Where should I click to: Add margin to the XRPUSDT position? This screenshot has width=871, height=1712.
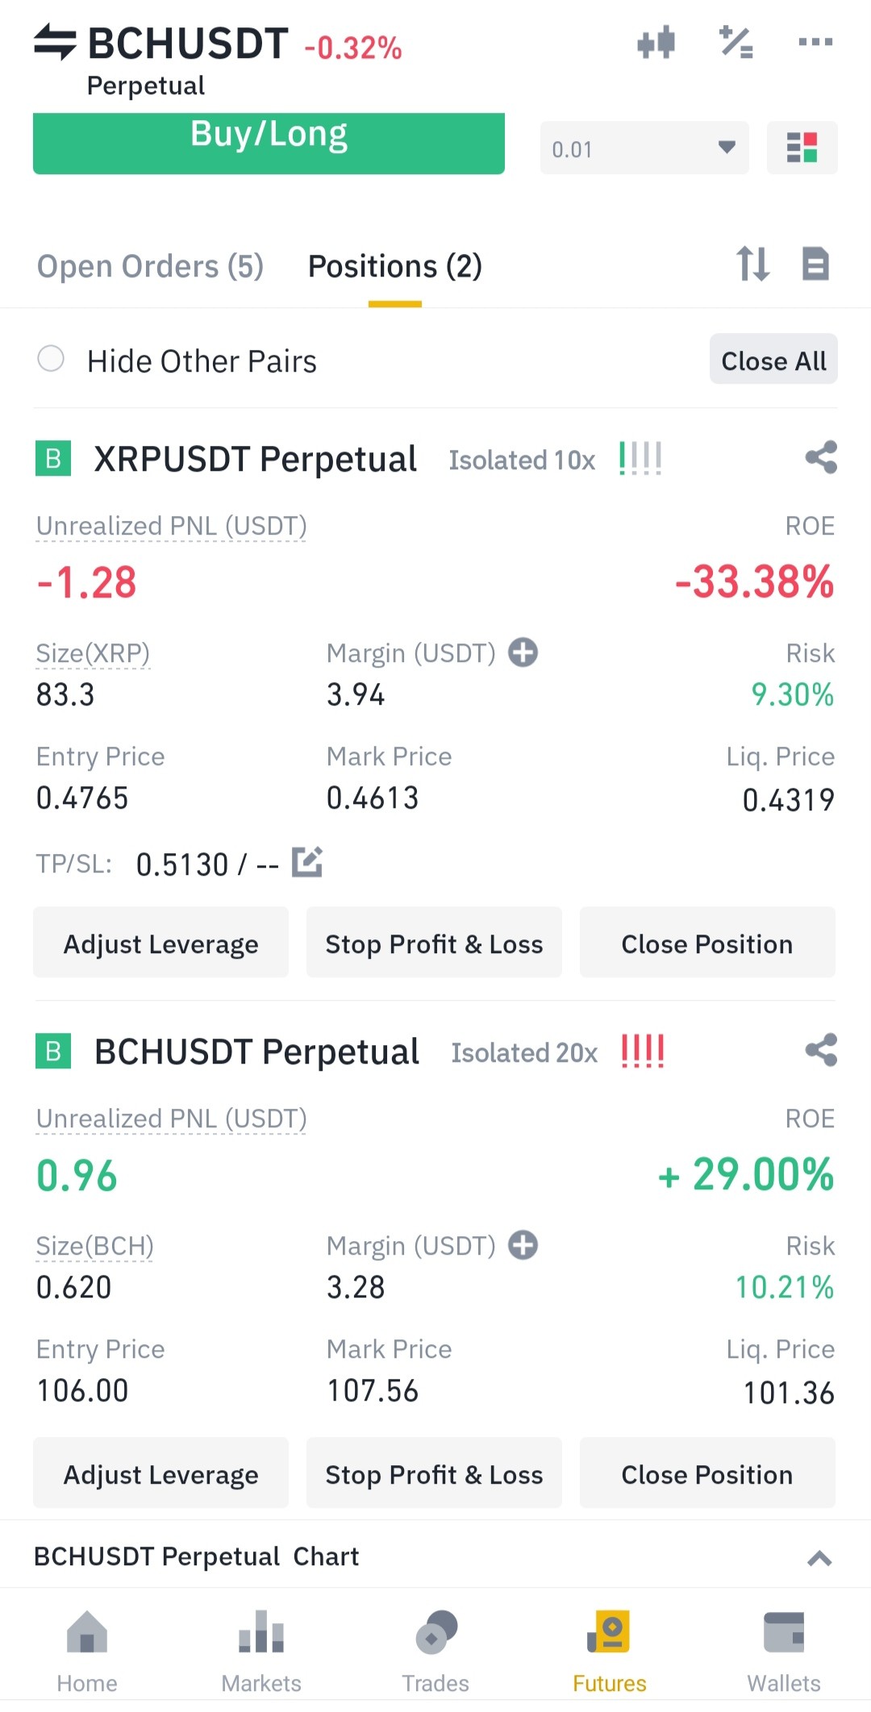(x=523, y=652)
